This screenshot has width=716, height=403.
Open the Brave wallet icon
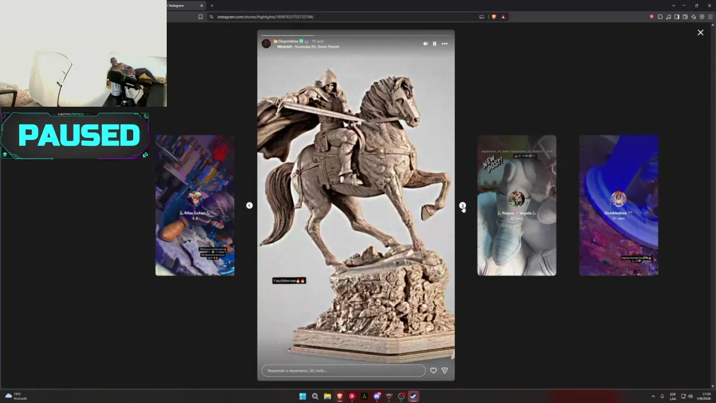click(x=685, y=17)
